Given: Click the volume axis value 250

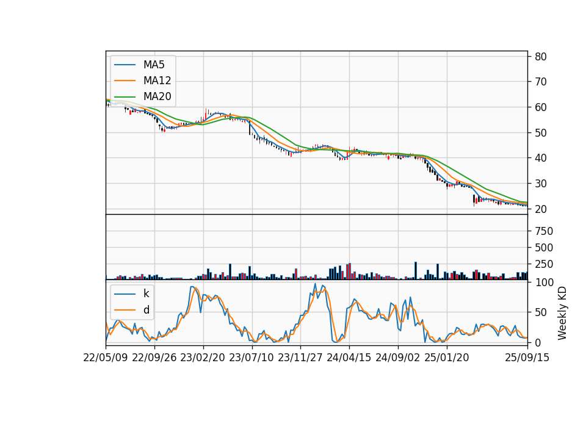Looking at the screenshot, I should (x=543, y=264).
